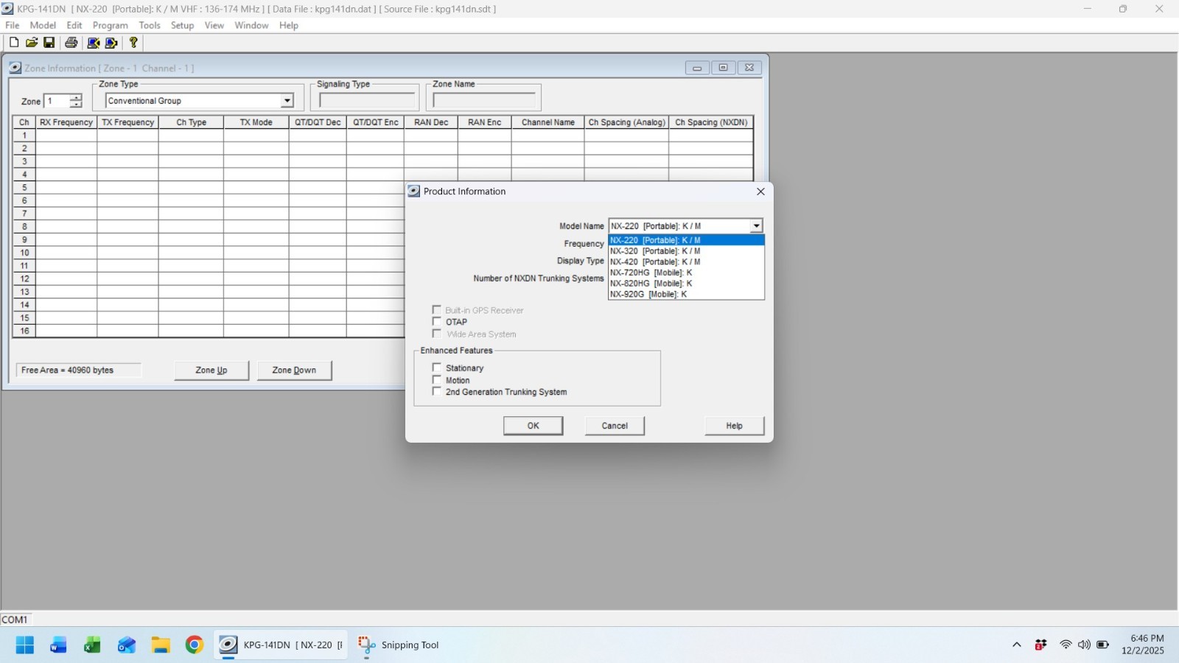Screen dimensions: 1179x663
Task: Cancel the Product Information dialog
Action: coord(615,426)
